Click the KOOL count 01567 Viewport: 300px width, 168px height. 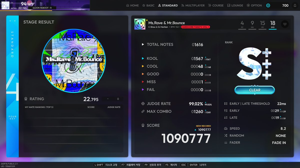tap(197, 58)
